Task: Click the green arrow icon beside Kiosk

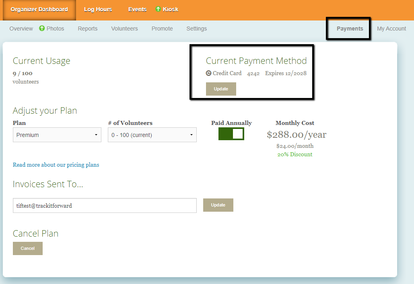Action: pyautogui.click(x=158, y=9)
